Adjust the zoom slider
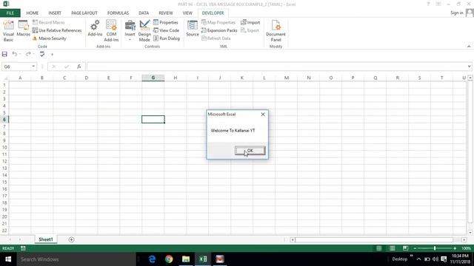The width and height of the screenshot is (474, 266). [435, 248]
